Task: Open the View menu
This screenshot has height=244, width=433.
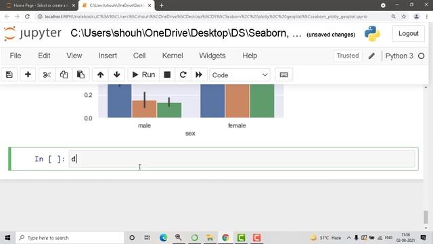Action: tap(74, 56)
